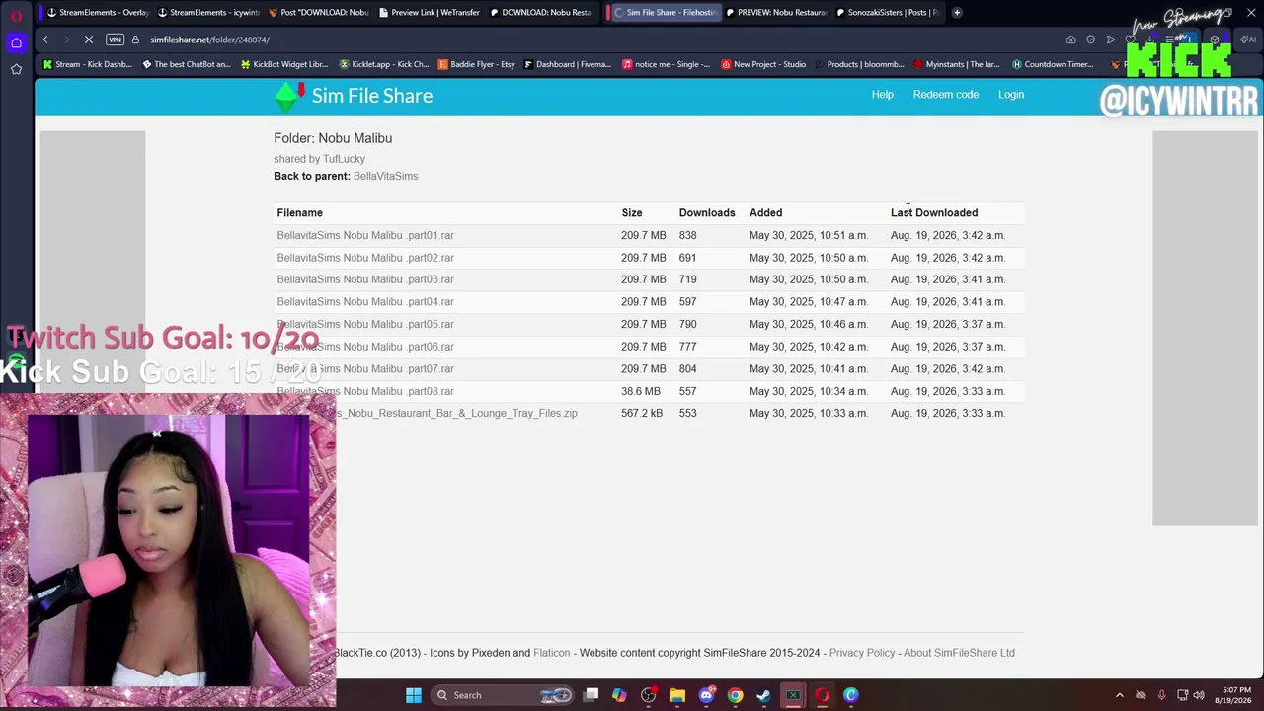The width and height of the screenshot is (1264, 711).
Task: Switch to the PREVIEW: Nobu Restaurant tab
Action: point(775,13)
